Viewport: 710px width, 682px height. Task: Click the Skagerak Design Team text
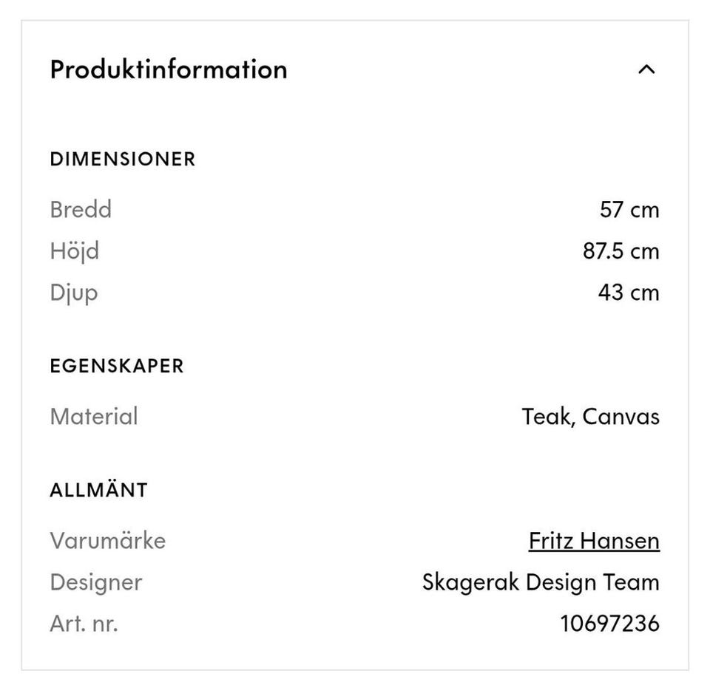click(541, 582)
